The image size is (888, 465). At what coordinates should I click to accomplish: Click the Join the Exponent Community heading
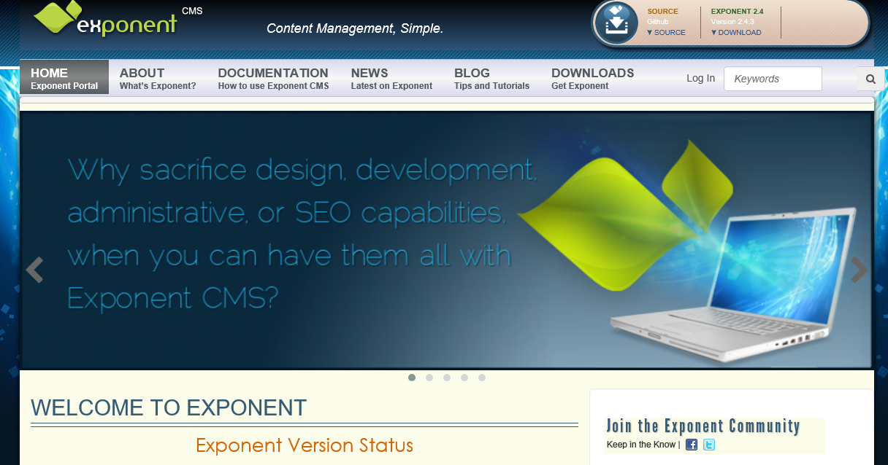[x=703, y=426]
